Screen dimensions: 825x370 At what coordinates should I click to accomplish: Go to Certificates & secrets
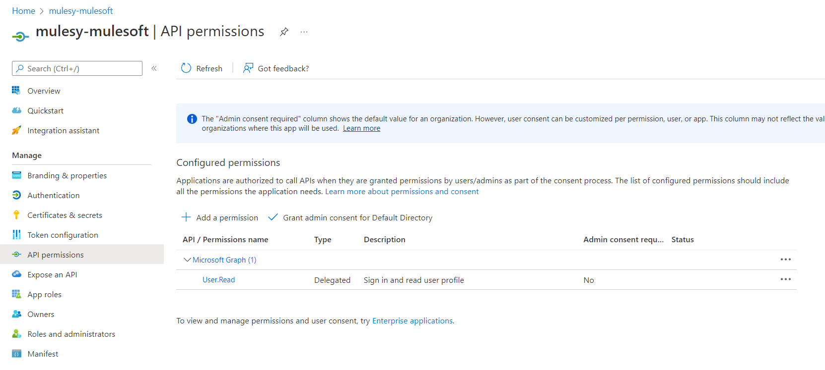tap(65, 215)
